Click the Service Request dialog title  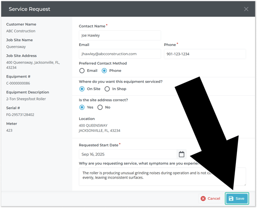point(29,9)
